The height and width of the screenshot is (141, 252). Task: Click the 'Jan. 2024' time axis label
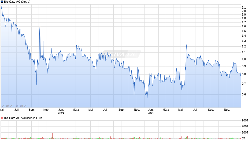pyautogui.click(x=61, y=112)
